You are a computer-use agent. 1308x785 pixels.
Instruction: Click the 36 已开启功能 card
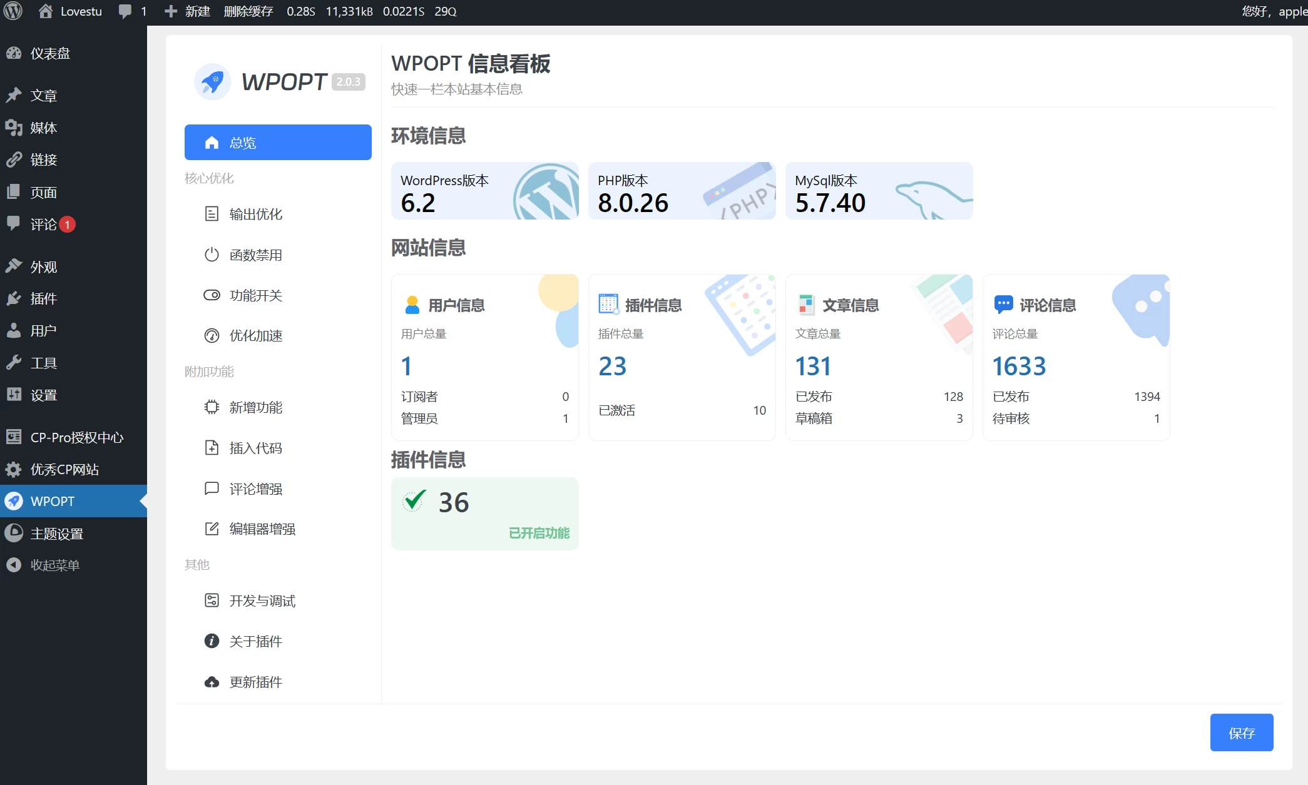(x=485, y=514)
